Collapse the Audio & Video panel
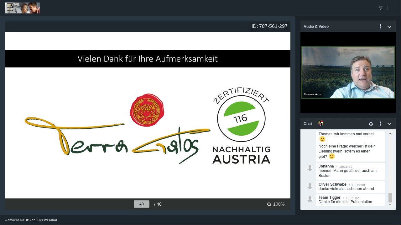The image size is (401, 225). (389, 27)
